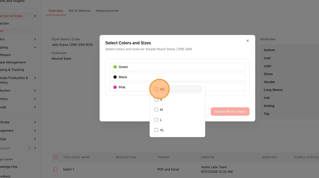Check the L size checkbox
The image size is (319, 178).
(156, 120)
